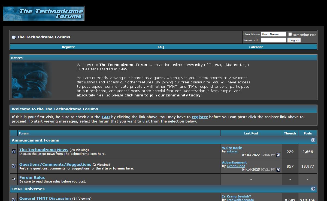Click the Notices section header
327x201 pixels.
[163, 58]
